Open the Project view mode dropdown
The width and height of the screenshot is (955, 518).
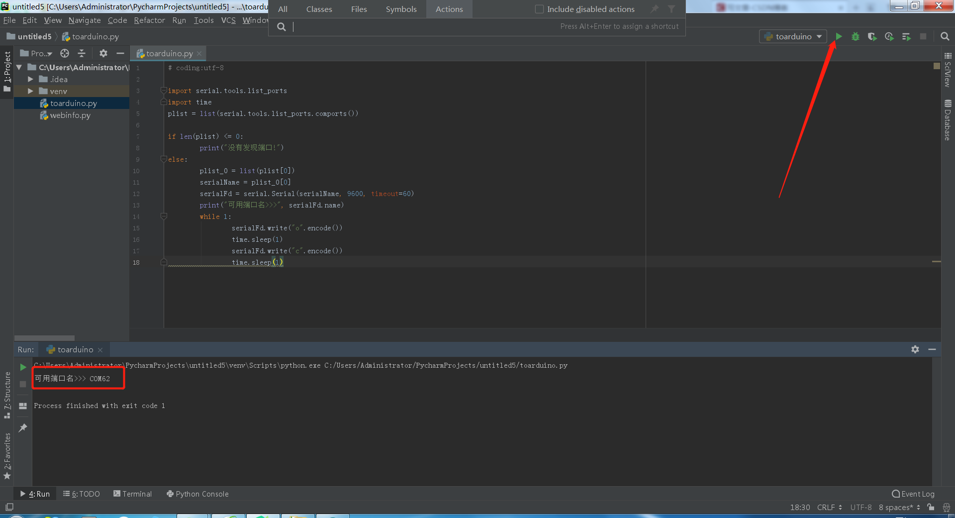point(36,53)
